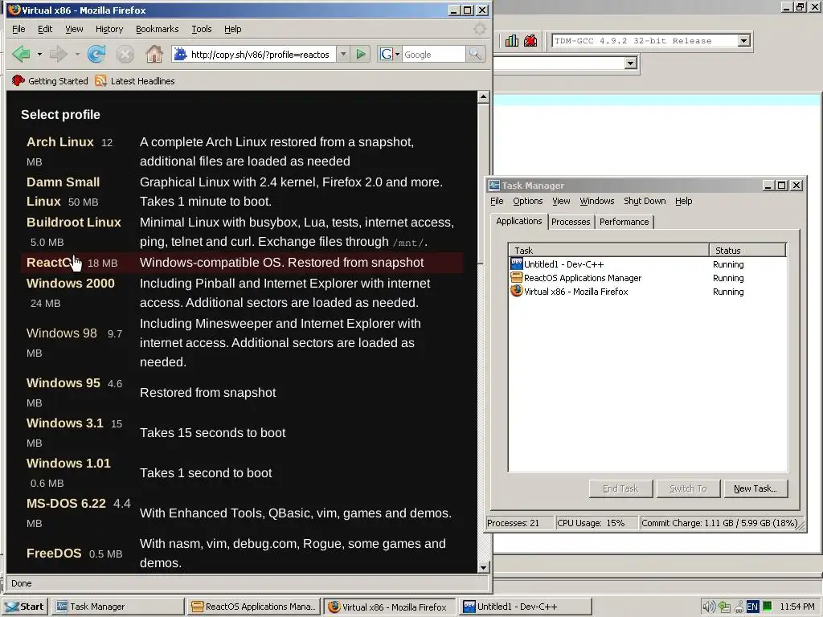Click Task Manager title bar icon
The image size is (823, 617).
(x=494, y=186)
